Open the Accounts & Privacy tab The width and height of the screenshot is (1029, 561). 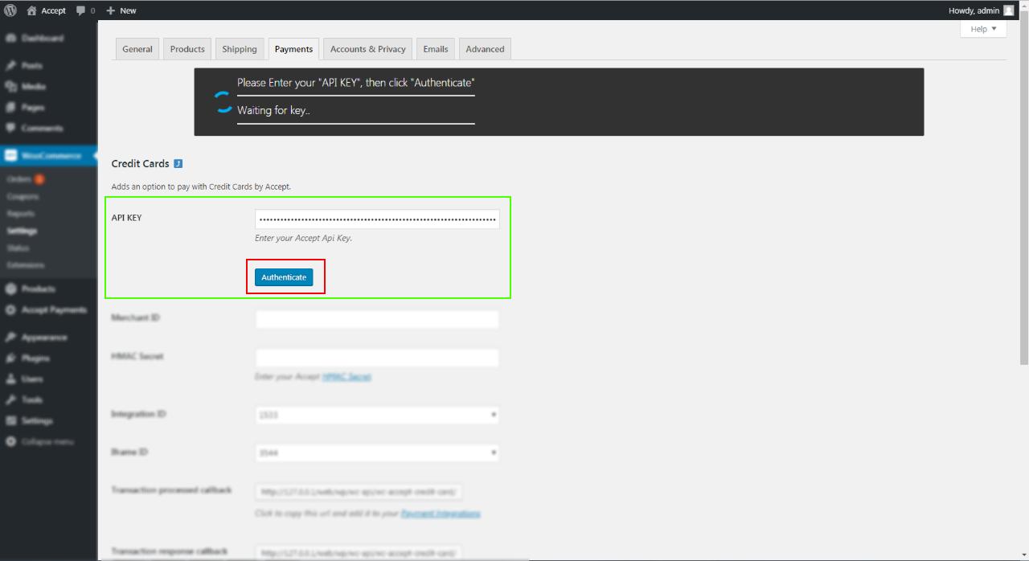(x=368, y=49)
